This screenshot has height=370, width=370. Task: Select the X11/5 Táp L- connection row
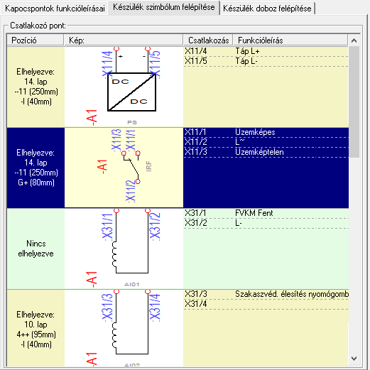266,61
